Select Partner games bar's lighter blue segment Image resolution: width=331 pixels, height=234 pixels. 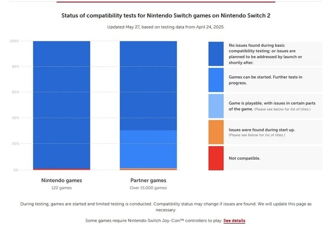coord(148,149)
